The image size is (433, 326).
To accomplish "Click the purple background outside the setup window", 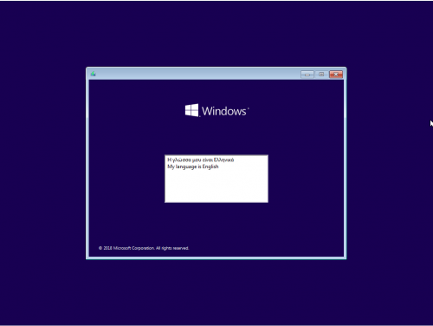I will 43,162.
